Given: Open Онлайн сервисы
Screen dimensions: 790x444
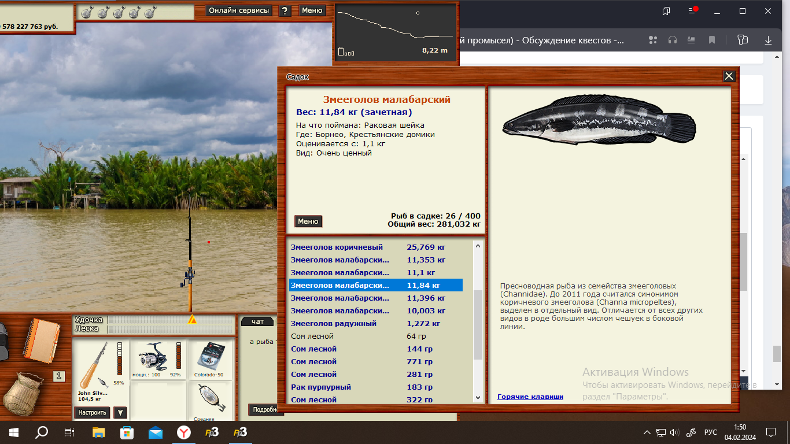Looking at the screenshot, I should [239, 10].
